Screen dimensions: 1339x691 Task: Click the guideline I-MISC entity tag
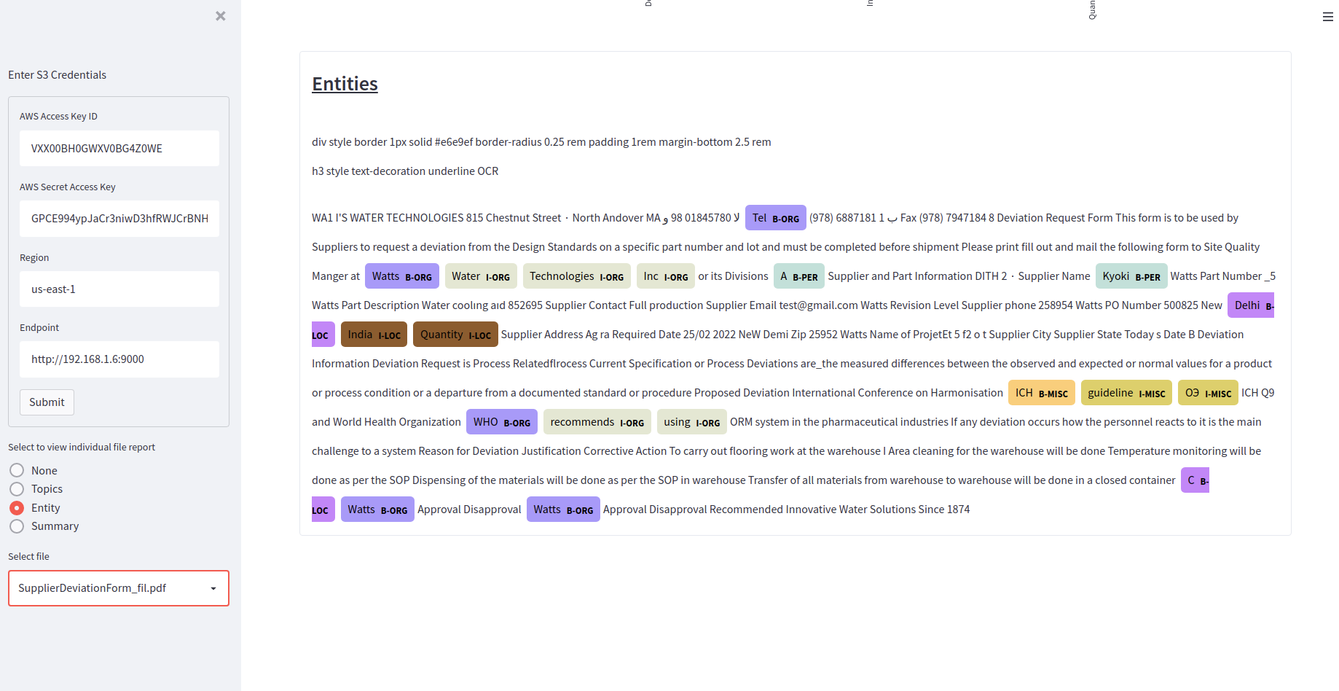[1126, 393]
